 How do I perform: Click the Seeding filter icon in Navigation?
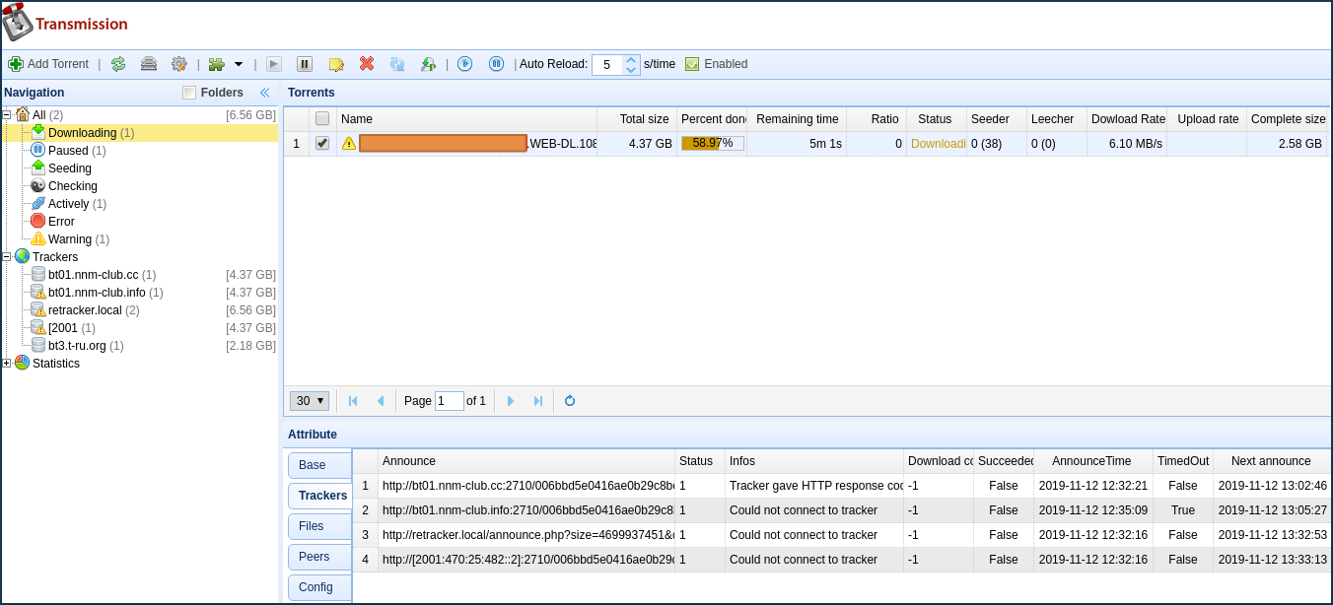[38, 168]
